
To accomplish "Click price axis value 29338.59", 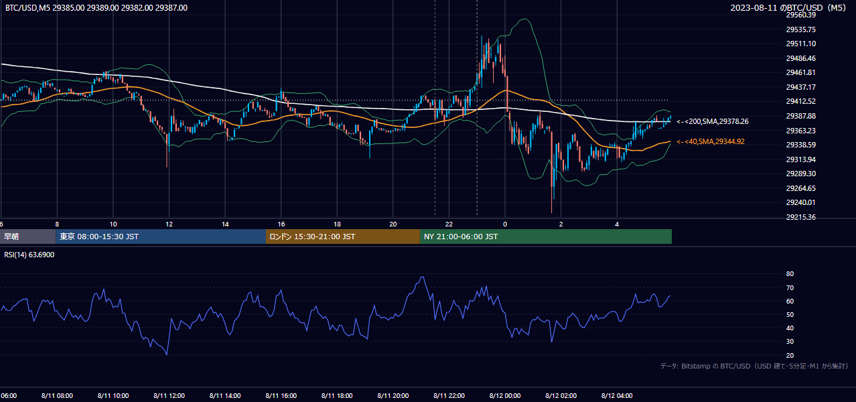I will click(800, 145).
